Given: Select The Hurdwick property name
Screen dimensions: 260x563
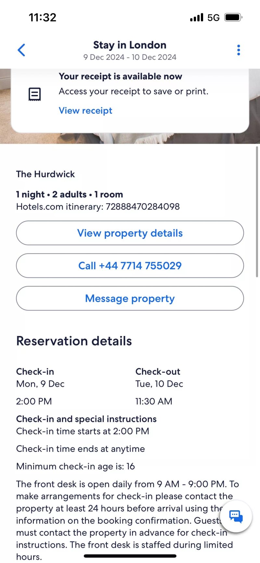Looking at the screenshot, I should pyautogui.click(x=45, y=174).
